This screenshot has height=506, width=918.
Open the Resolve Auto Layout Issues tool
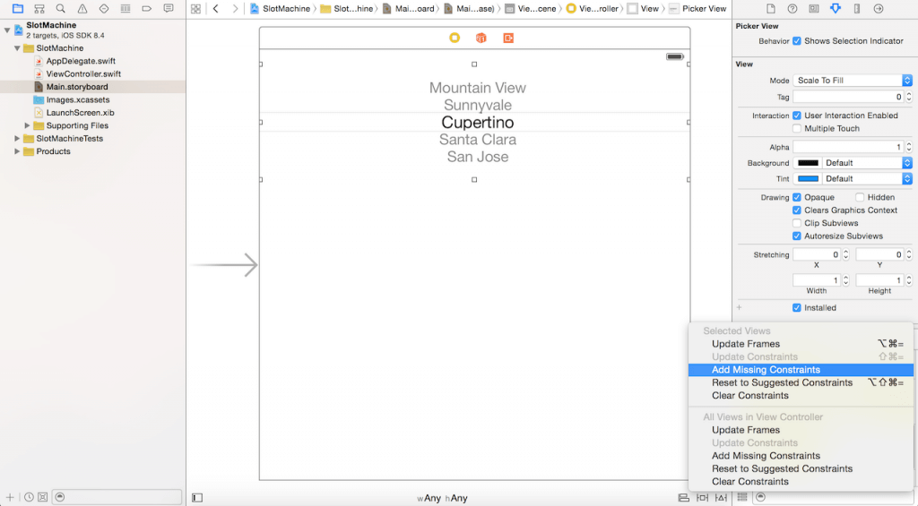coord(722,498)
